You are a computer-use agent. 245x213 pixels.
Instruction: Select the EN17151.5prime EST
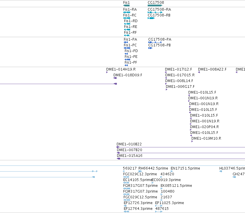[172, 171]
